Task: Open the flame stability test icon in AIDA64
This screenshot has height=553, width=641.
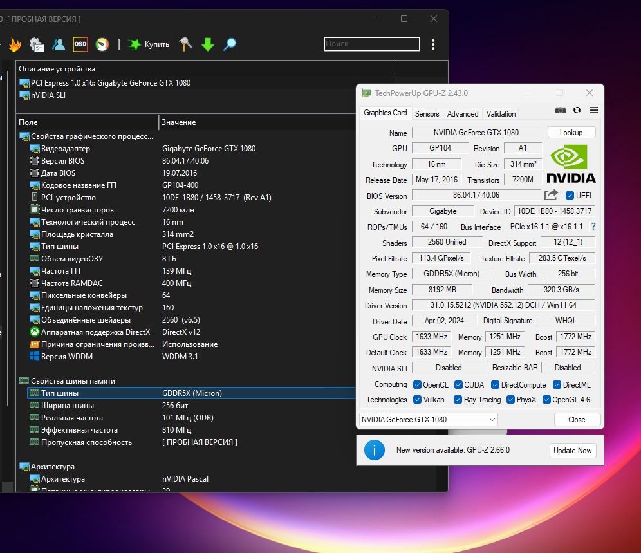Action: 15,44
